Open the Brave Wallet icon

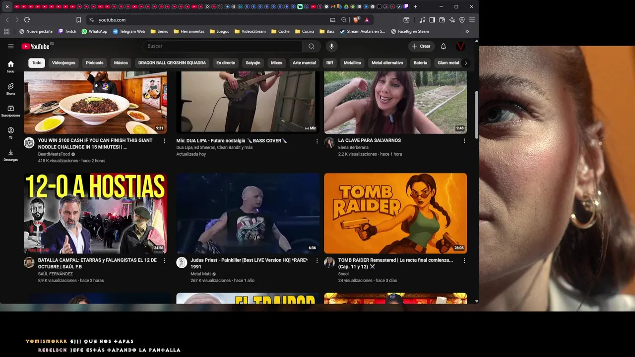click(x=442, y=20)
